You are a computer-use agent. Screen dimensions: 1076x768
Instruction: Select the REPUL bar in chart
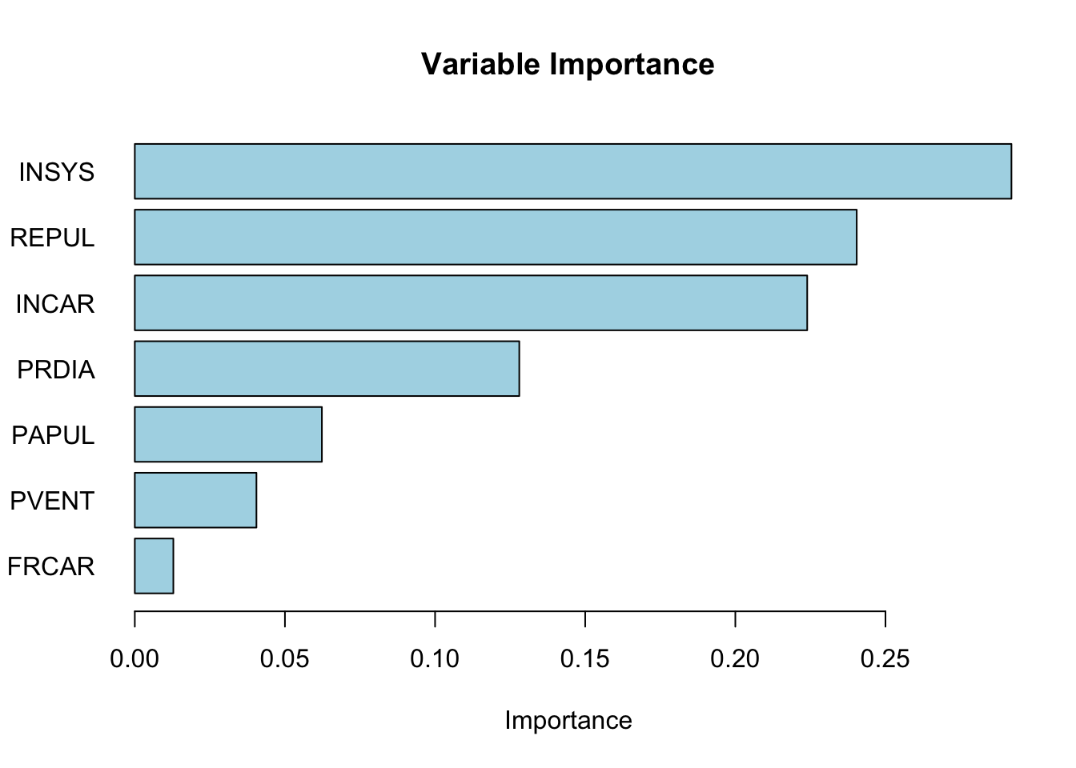point(496,237)
